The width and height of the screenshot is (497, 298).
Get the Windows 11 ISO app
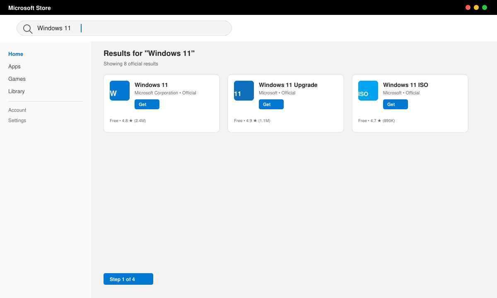(396, 104)
